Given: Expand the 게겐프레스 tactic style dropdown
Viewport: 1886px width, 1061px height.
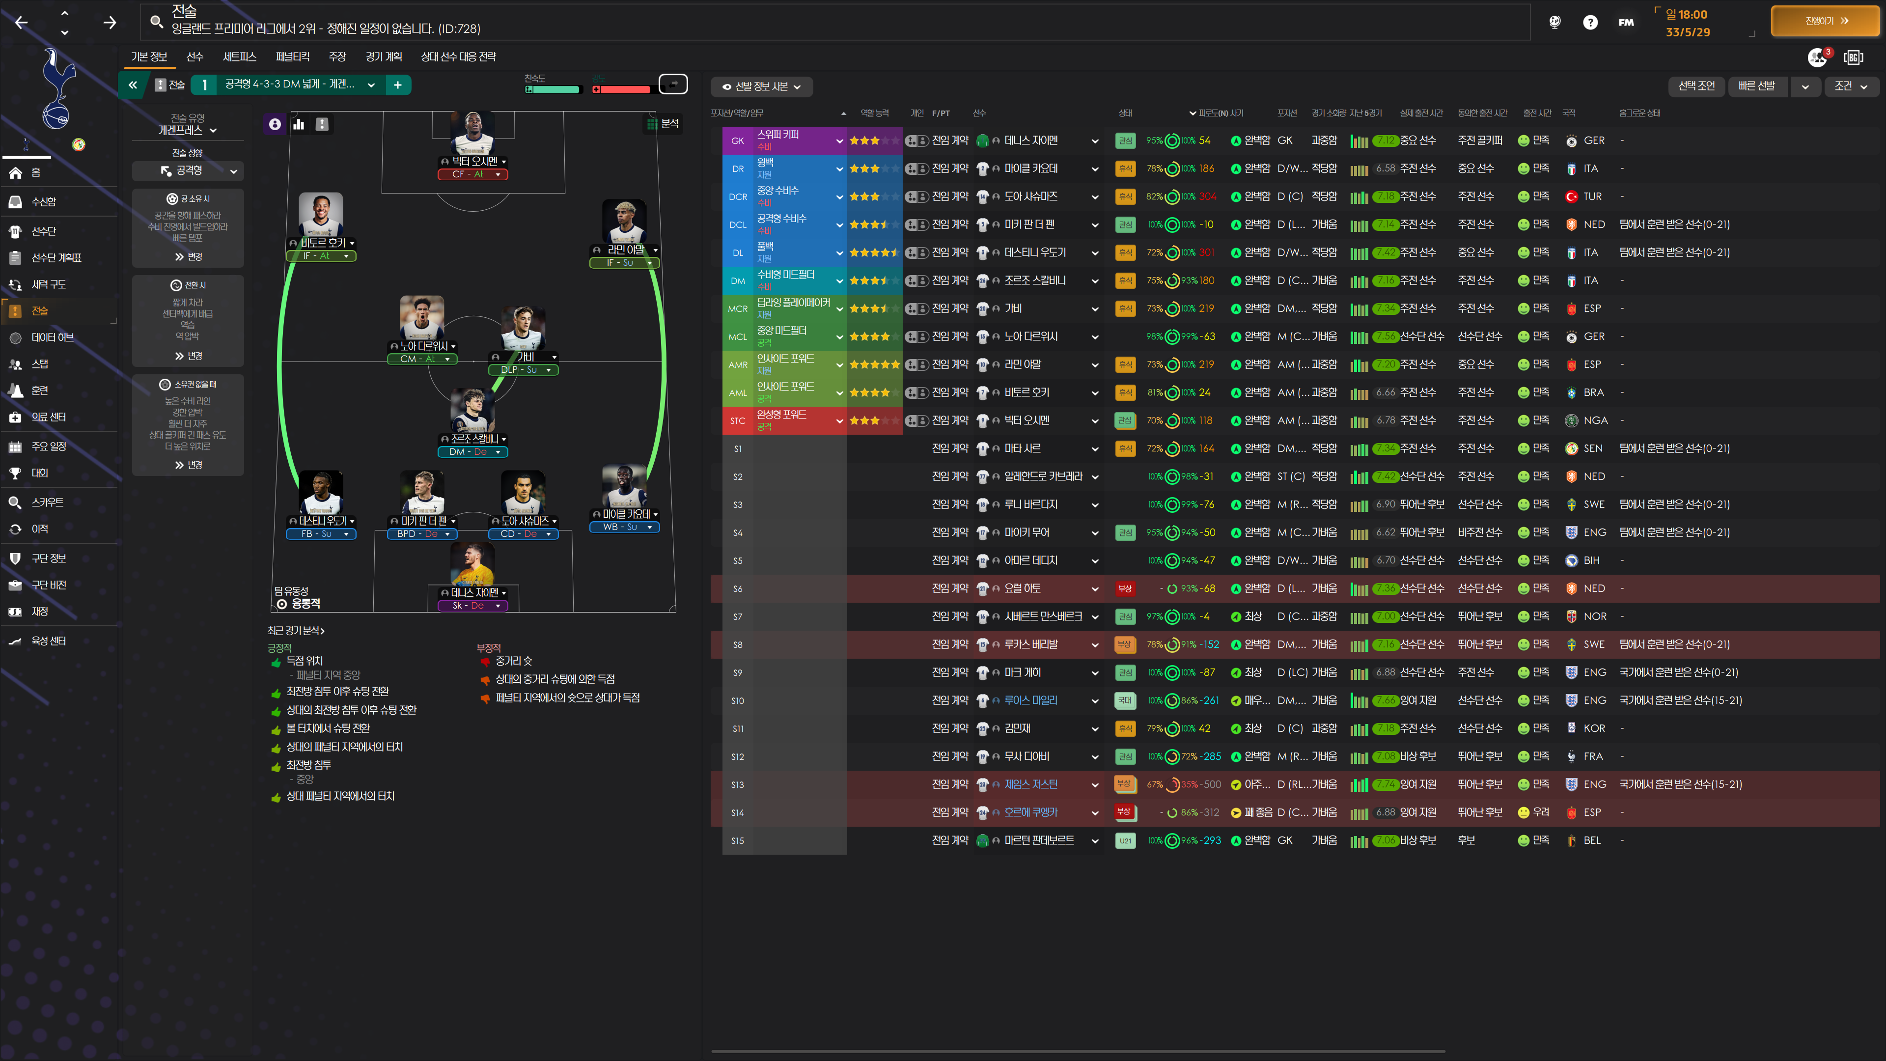Looking at the screenshot, I should pyautogui.click(x=188, y=130).
